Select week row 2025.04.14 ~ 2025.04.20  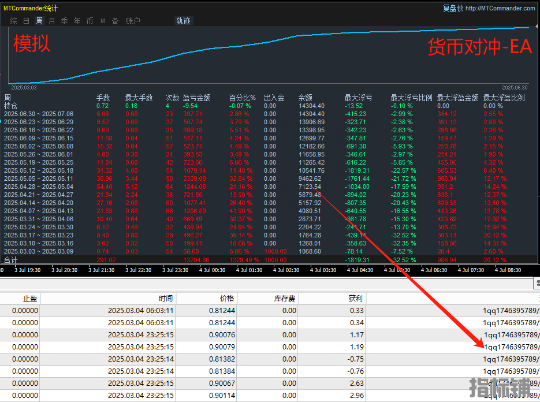[269, 203]
